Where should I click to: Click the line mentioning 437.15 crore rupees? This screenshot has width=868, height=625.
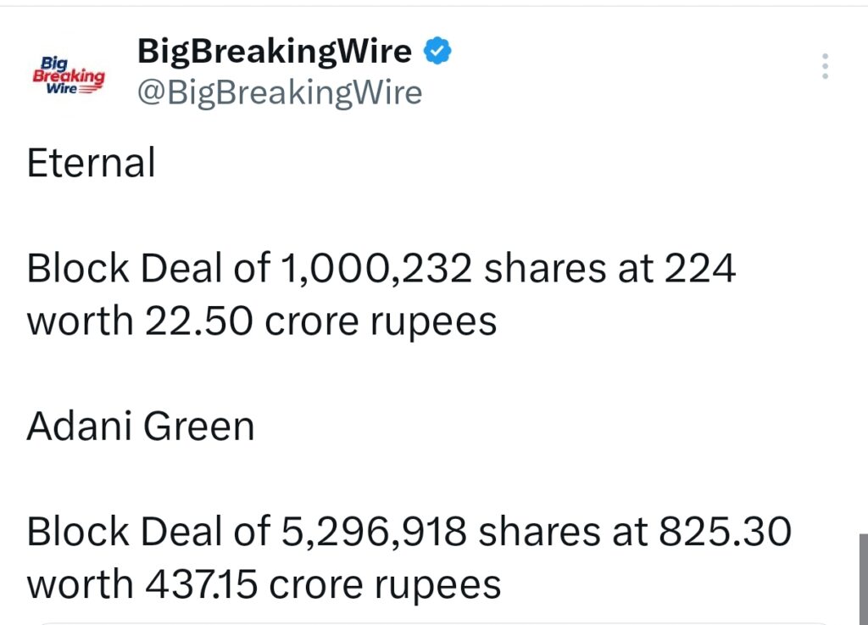[x=263, y=583]
